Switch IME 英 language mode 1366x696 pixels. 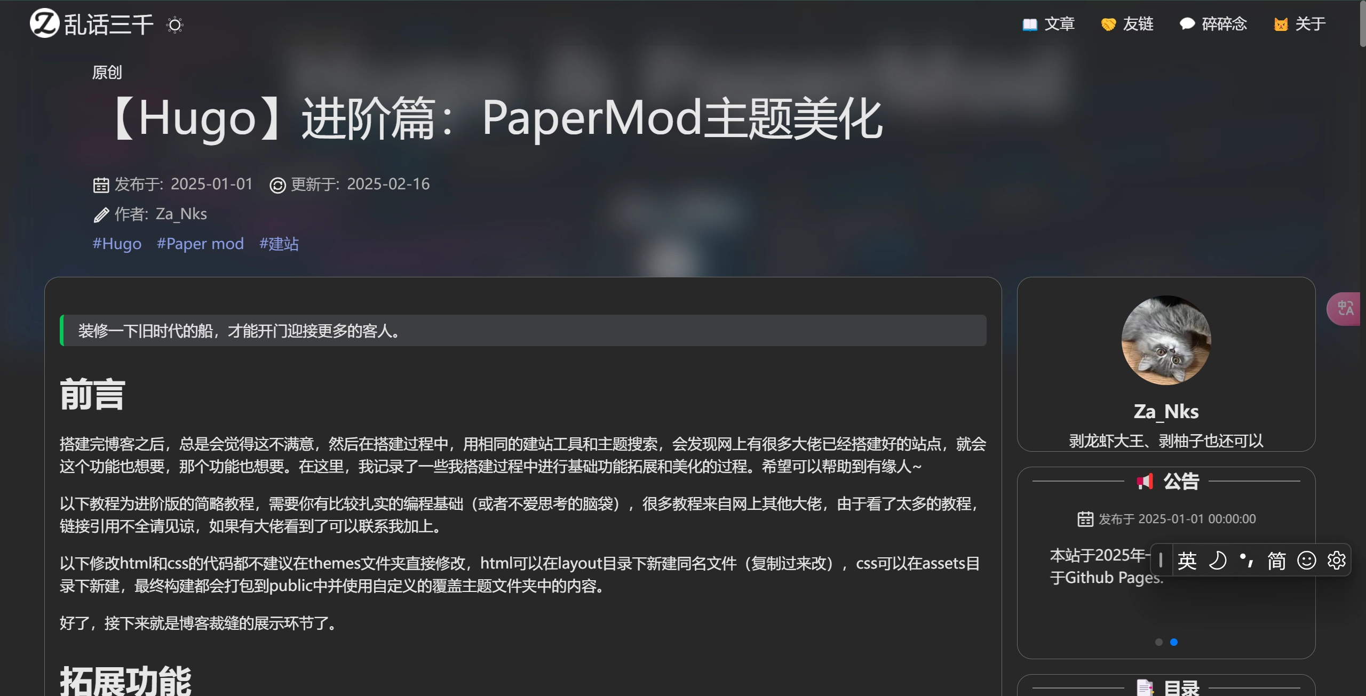pos(1187,561)
